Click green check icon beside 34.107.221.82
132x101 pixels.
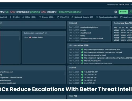[82, 80]
